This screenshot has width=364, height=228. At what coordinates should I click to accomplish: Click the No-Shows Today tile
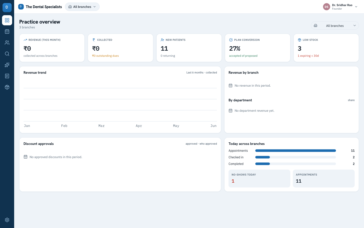point(259,179)
